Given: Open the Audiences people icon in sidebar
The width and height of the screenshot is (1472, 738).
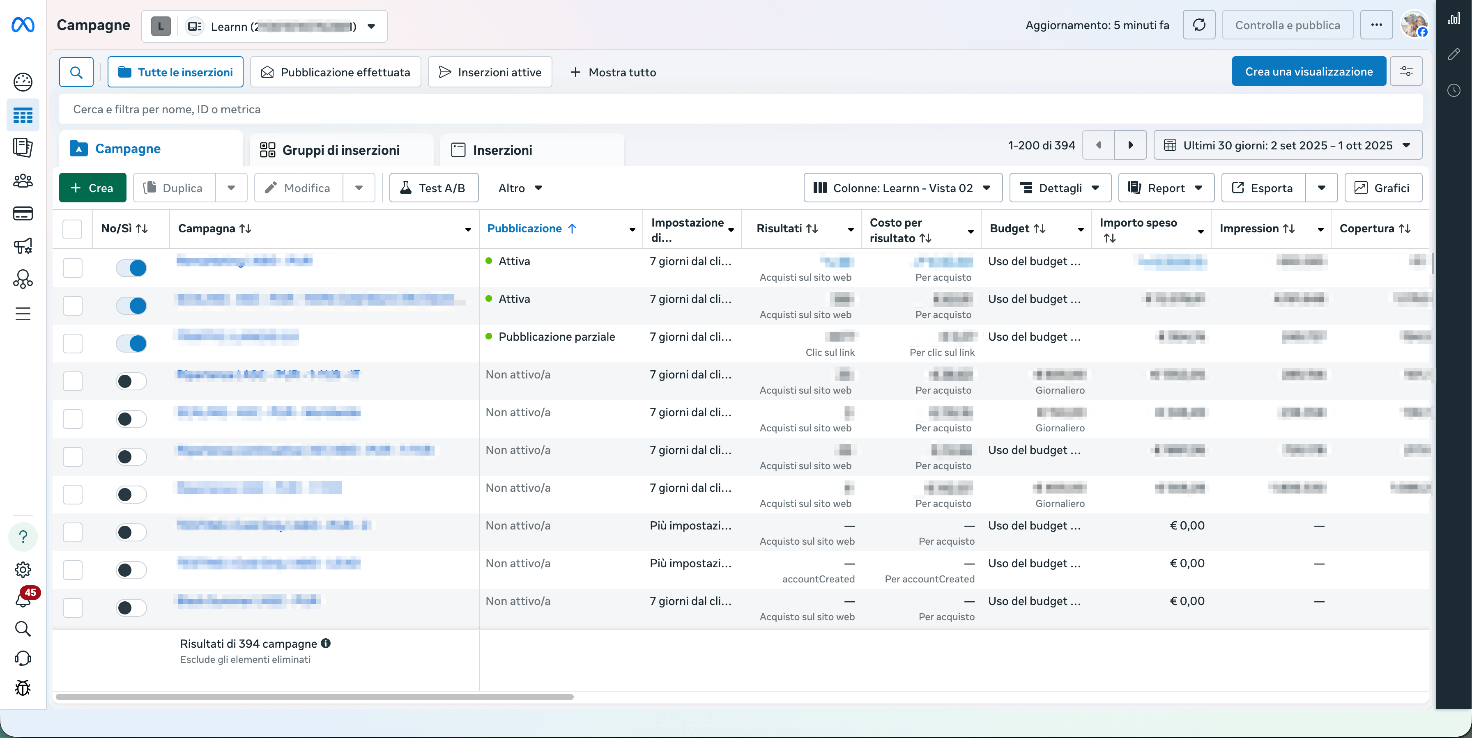Looking at the screenshot, I should 23,181.
